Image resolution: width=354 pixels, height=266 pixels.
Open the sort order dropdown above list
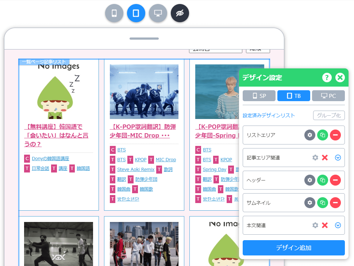tap(258, 50)
